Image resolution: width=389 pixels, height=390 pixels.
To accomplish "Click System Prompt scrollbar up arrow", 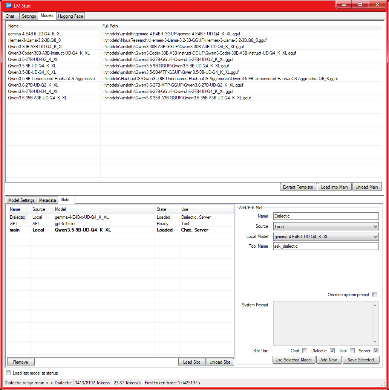I will [375, 305].
